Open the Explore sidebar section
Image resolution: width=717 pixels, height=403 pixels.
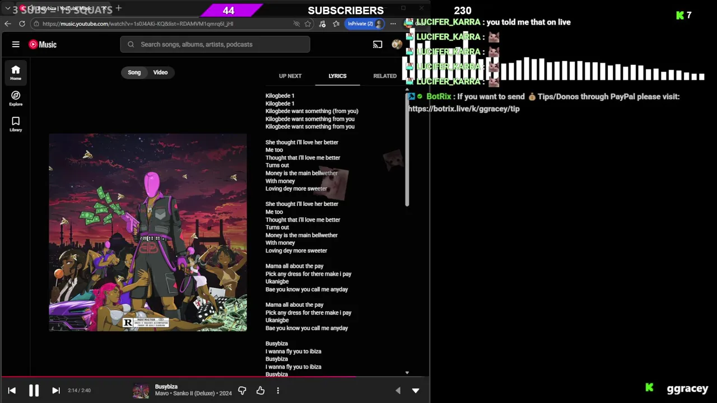(x=16, y=99)
